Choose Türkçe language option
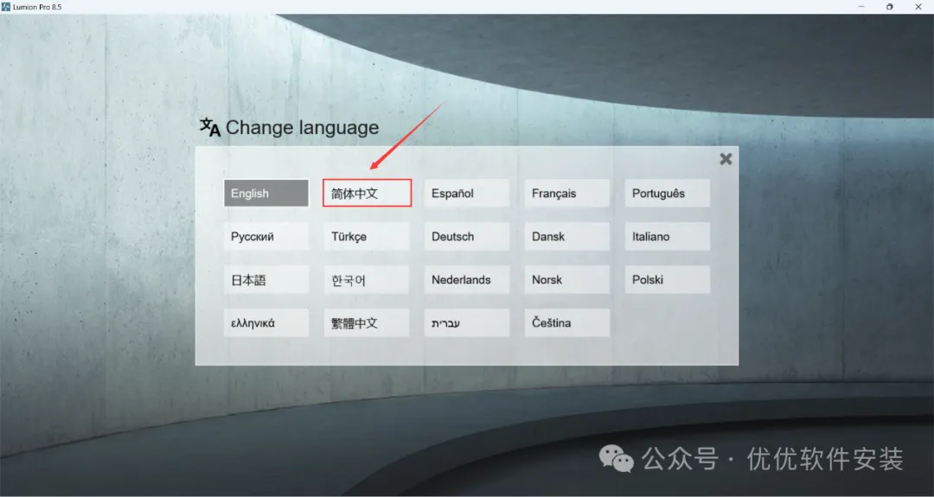Image resolution: width=934 pixels, height=497 pixels. (367, 236)
